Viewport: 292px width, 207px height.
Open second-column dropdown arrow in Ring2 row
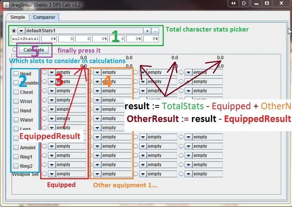tap(97, 165)
